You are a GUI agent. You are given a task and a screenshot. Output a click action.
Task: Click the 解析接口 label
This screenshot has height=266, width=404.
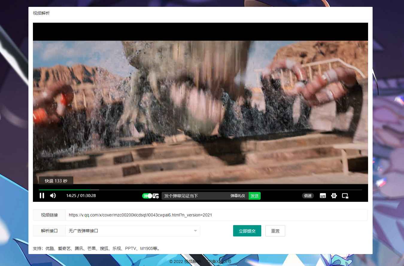point(49,231)
